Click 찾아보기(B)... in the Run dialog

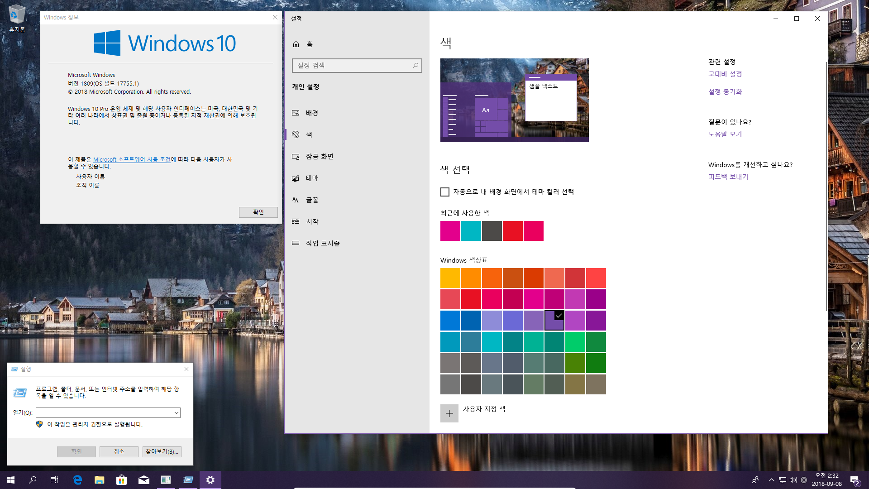[x=162, y=451]
